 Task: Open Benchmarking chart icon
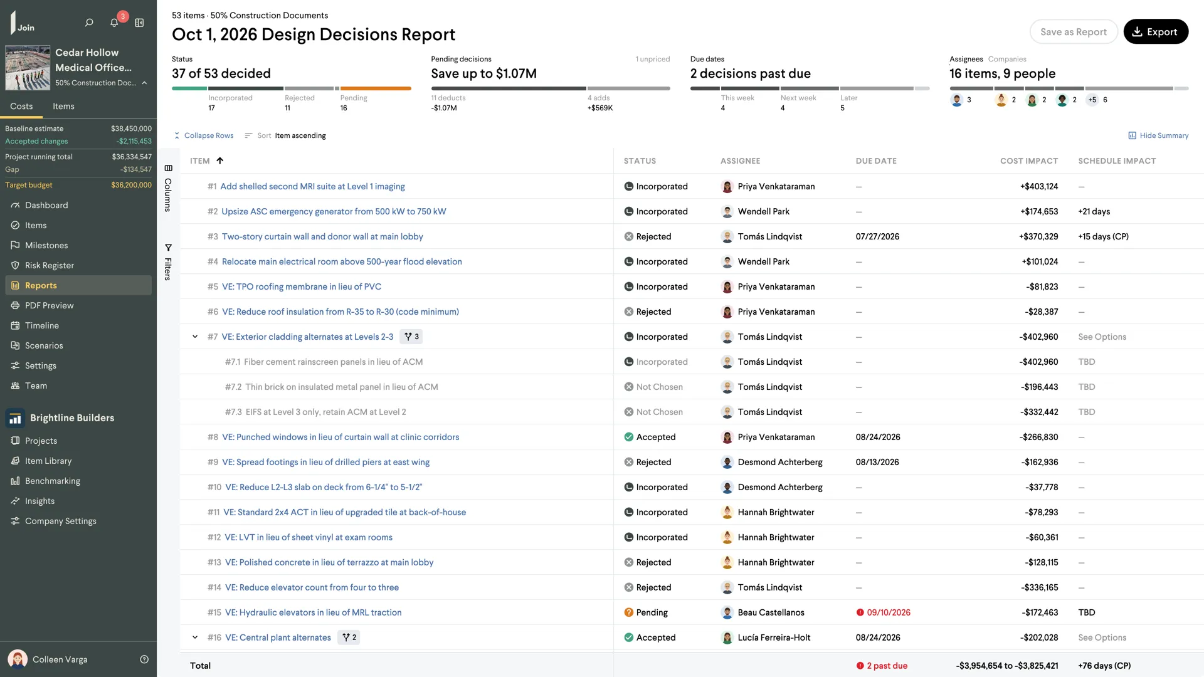tap(15, 481)
